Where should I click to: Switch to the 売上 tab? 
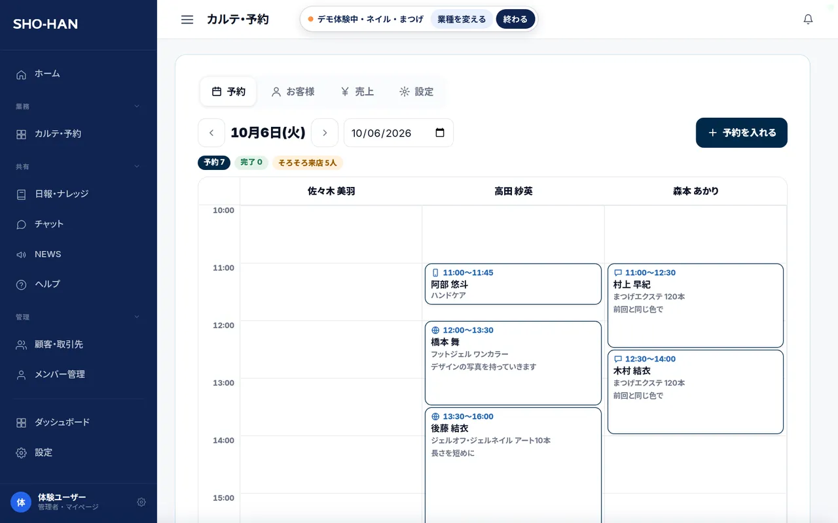pos(357,92)
